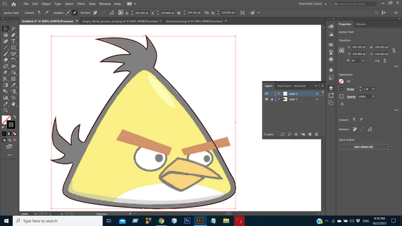The width and height of the screenshot is (402, 226).
Task: Click Fill swatch in Appearance section
Action: pyautogui.click(x=341, y=82)
